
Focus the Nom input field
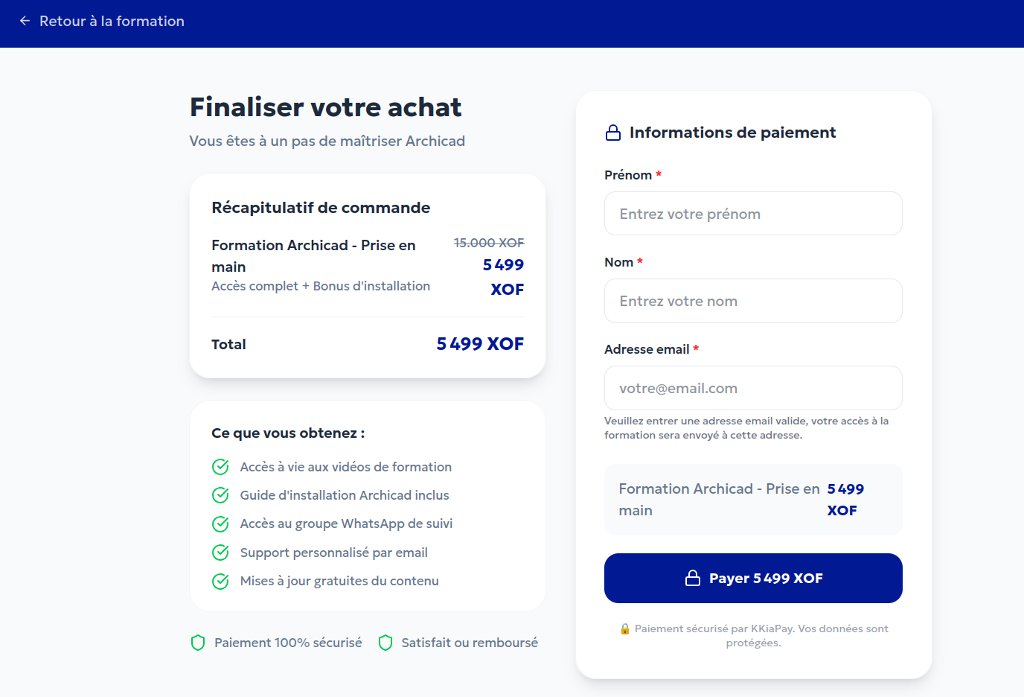[x=753, y=301]
